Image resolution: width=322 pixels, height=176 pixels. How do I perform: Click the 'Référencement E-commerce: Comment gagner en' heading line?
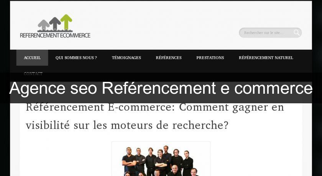155,107
